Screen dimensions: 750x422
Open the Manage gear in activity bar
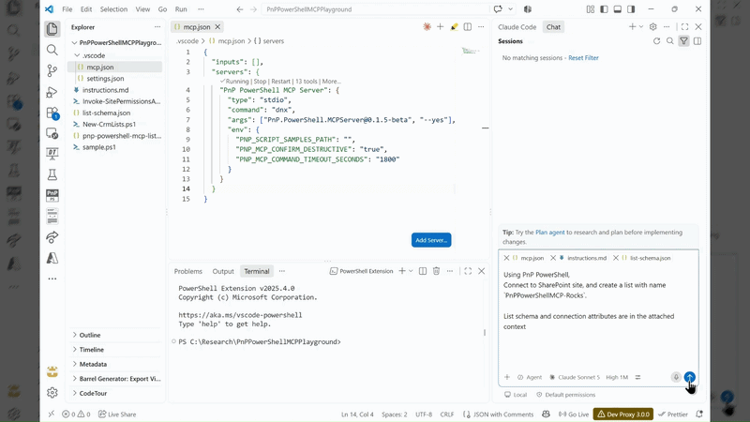[52, 393]
